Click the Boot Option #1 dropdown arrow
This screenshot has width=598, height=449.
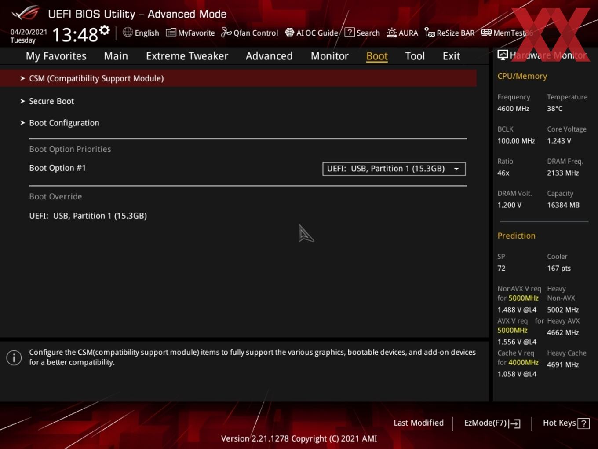tap(456, 169)
